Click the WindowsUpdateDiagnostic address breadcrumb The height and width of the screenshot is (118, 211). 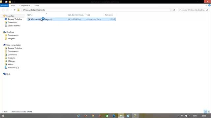point(34,10)
